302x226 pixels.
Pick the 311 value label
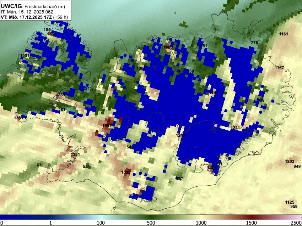(x=88, y=89)
